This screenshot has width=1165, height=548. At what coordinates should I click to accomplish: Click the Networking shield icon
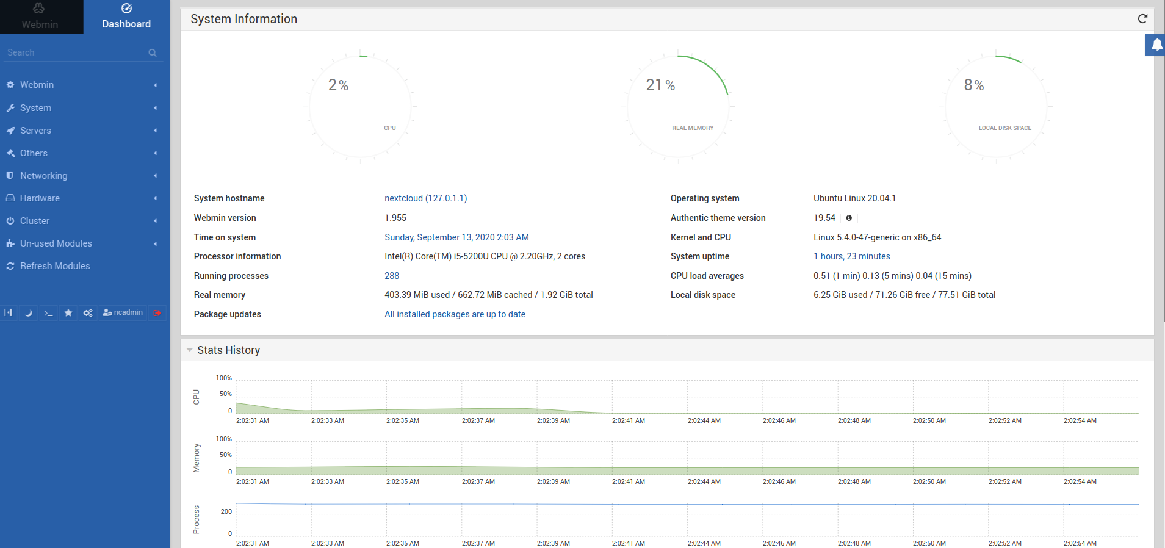coord(10,176)
